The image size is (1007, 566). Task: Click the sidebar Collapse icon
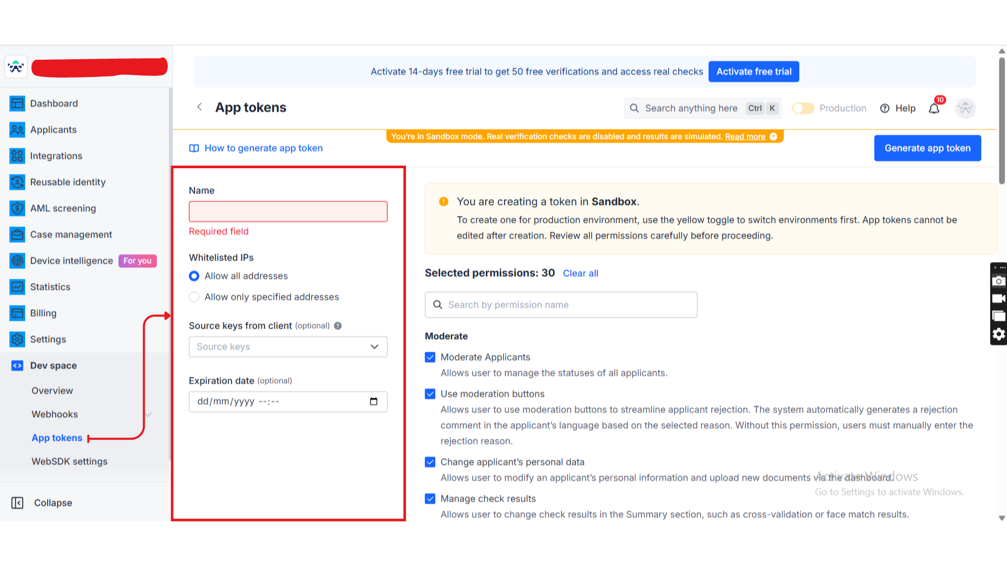click(x=17, y=503)
